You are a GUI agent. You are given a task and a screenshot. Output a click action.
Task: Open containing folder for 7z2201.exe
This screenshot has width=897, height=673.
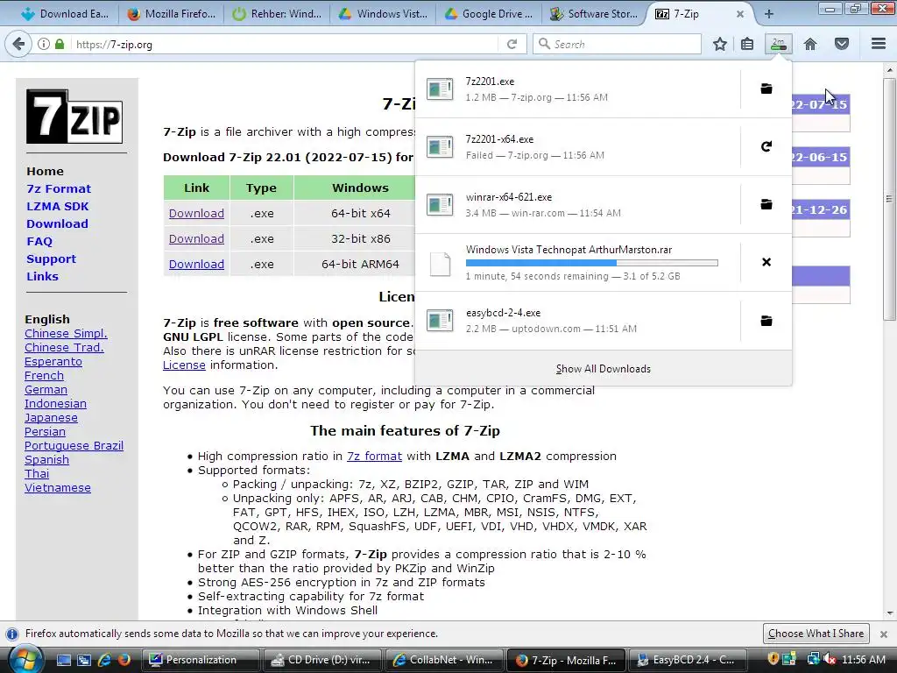coord(766,89)
